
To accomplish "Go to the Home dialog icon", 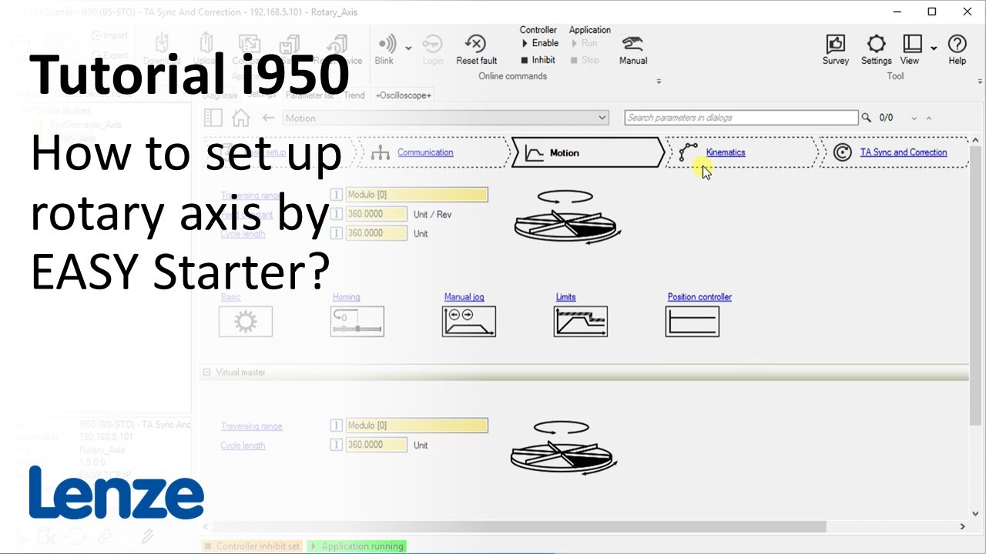I will tap(241, 118).
